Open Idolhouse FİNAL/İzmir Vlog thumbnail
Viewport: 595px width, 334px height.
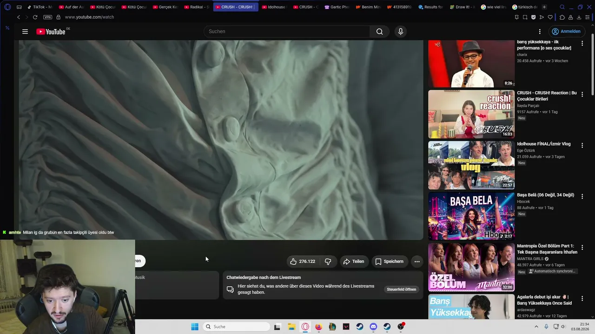click(x=471, y=165)
